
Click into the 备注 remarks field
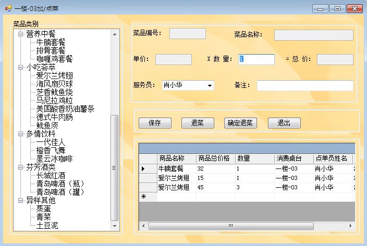coord(305,85)
